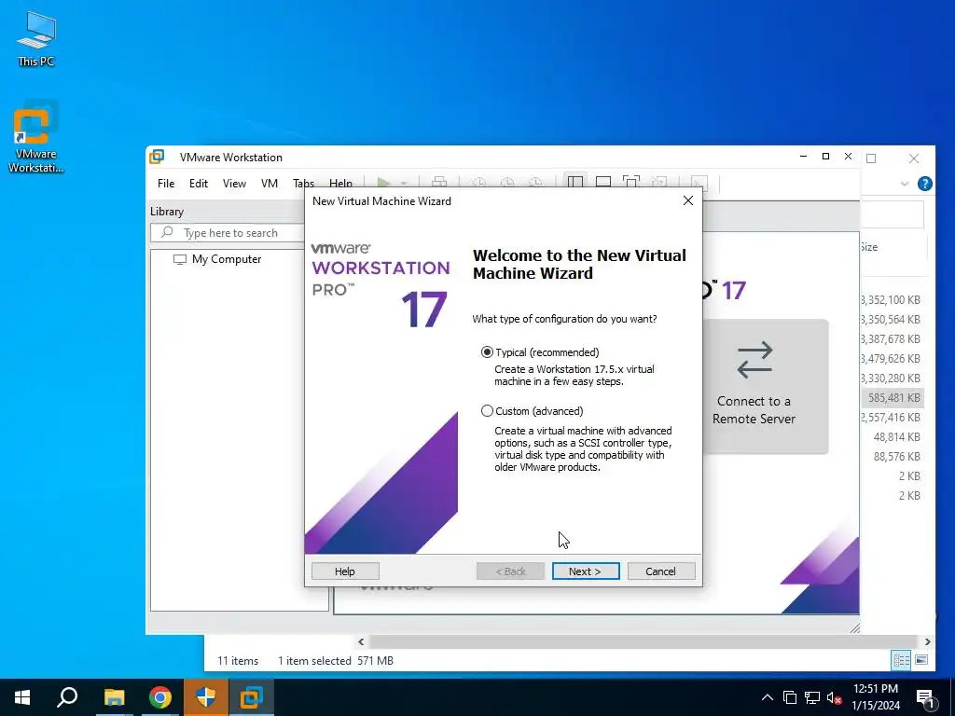The width and height of the screenshot is (955, 716).
Task: Select the file row showing 2,557,416 KB
Action: pyautogui.click(x=891, y=417)
